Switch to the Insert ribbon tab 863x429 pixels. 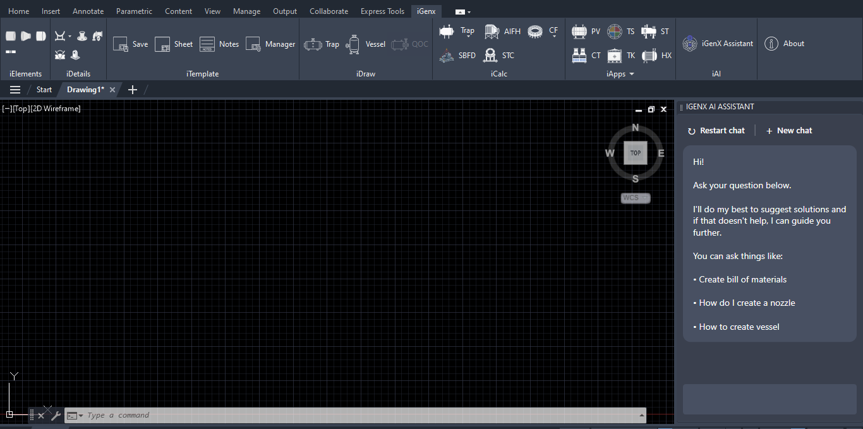51,11
